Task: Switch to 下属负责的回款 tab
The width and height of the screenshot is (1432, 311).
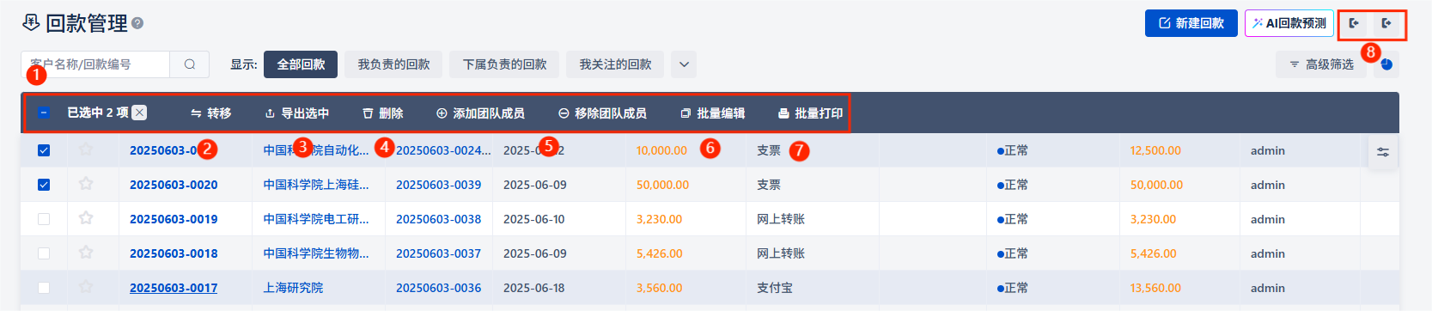Action: click(505, 64)
